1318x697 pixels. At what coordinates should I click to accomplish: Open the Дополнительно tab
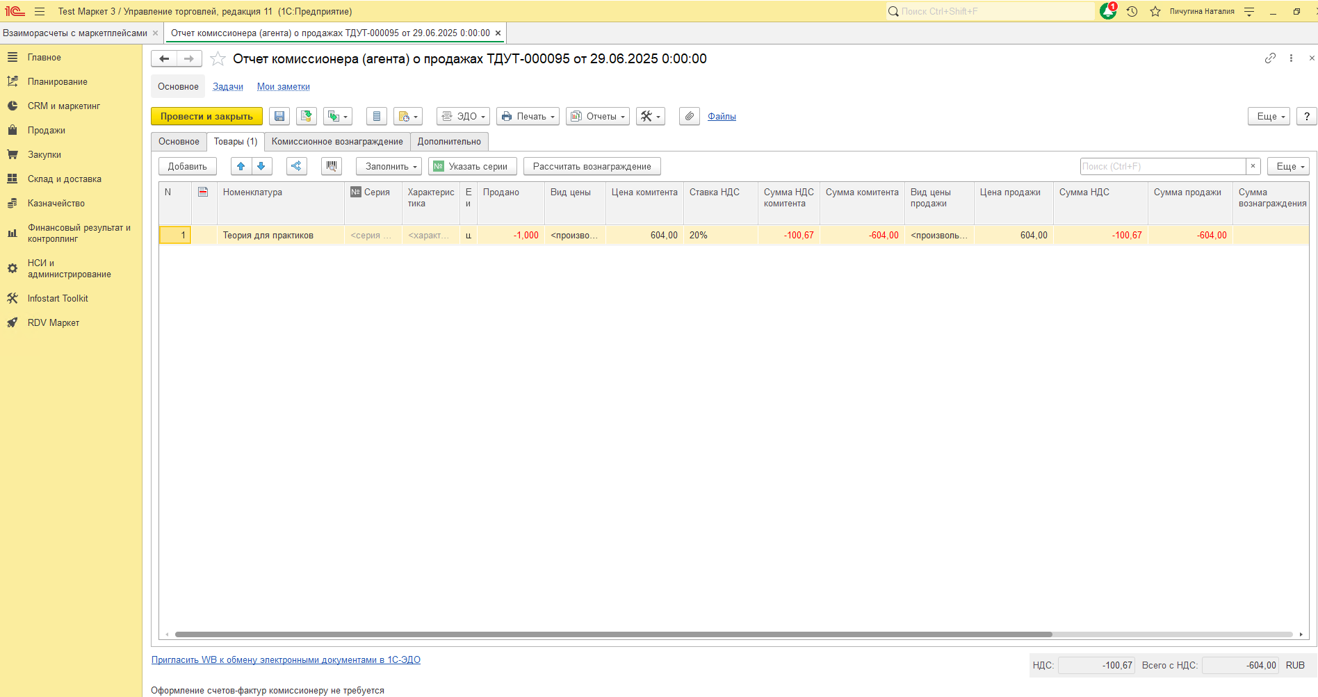click(x=449, y=142)
